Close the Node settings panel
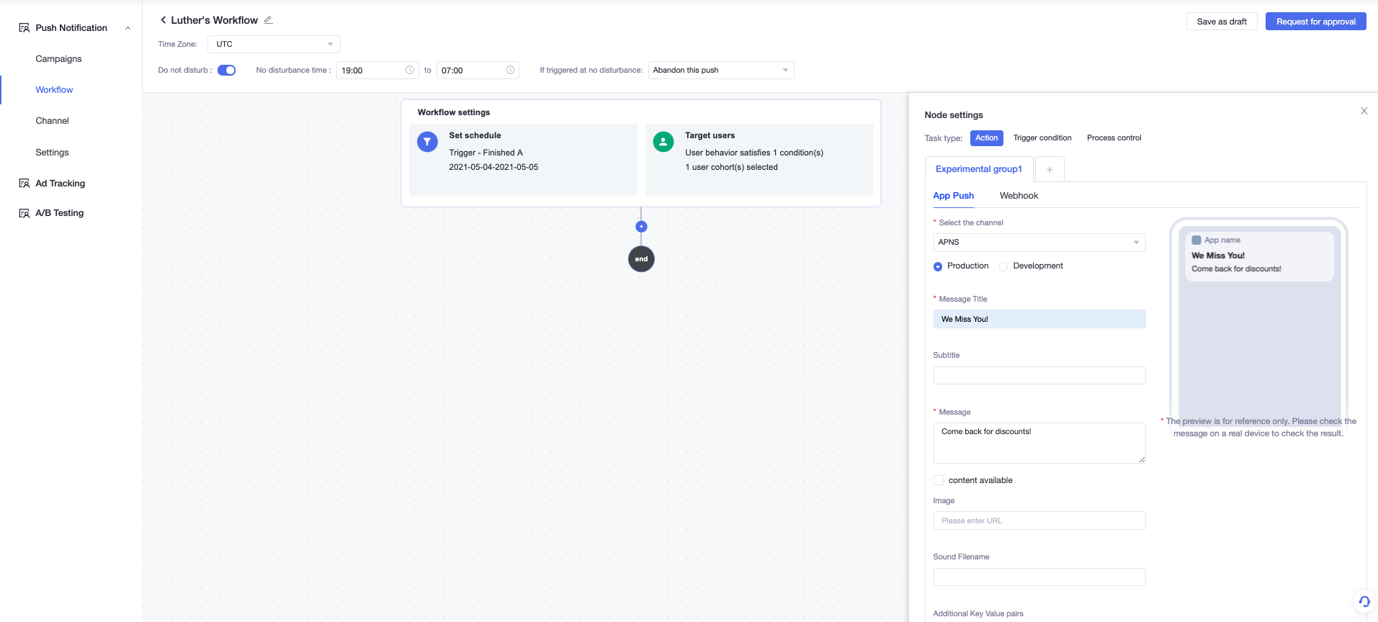 click(x=1364, y=111)
